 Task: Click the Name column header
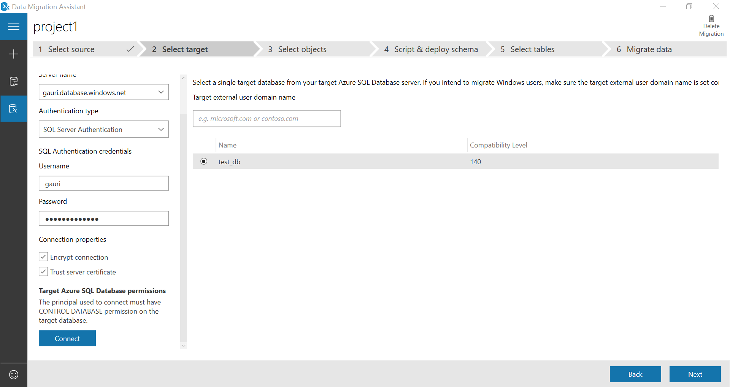coord(227,145)
